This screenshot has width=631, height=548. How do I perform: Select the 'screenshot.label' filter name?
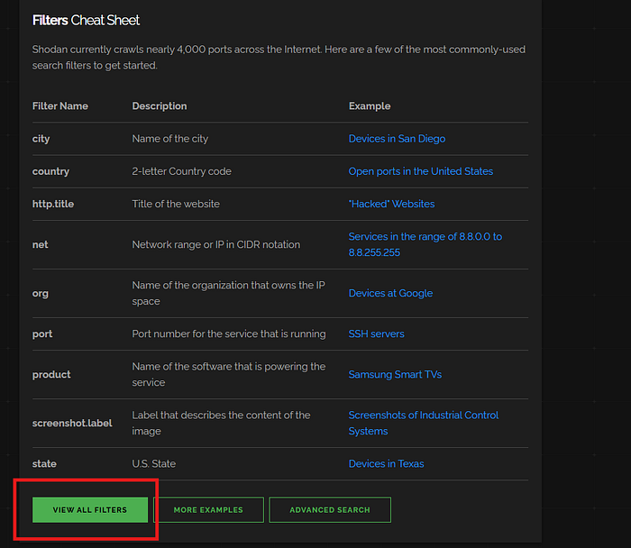click(72, 424)
